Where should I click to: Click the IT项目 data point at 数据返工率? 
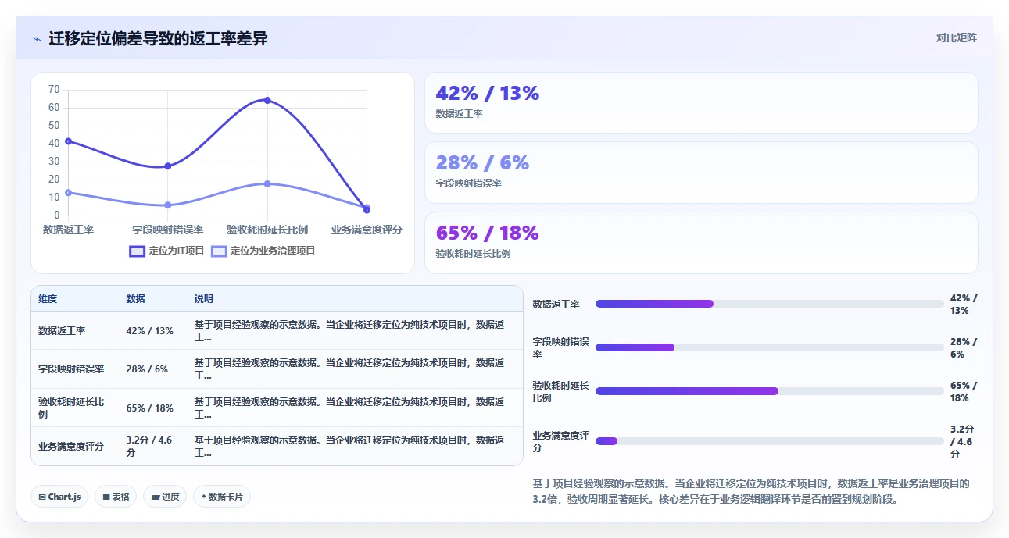68,141
